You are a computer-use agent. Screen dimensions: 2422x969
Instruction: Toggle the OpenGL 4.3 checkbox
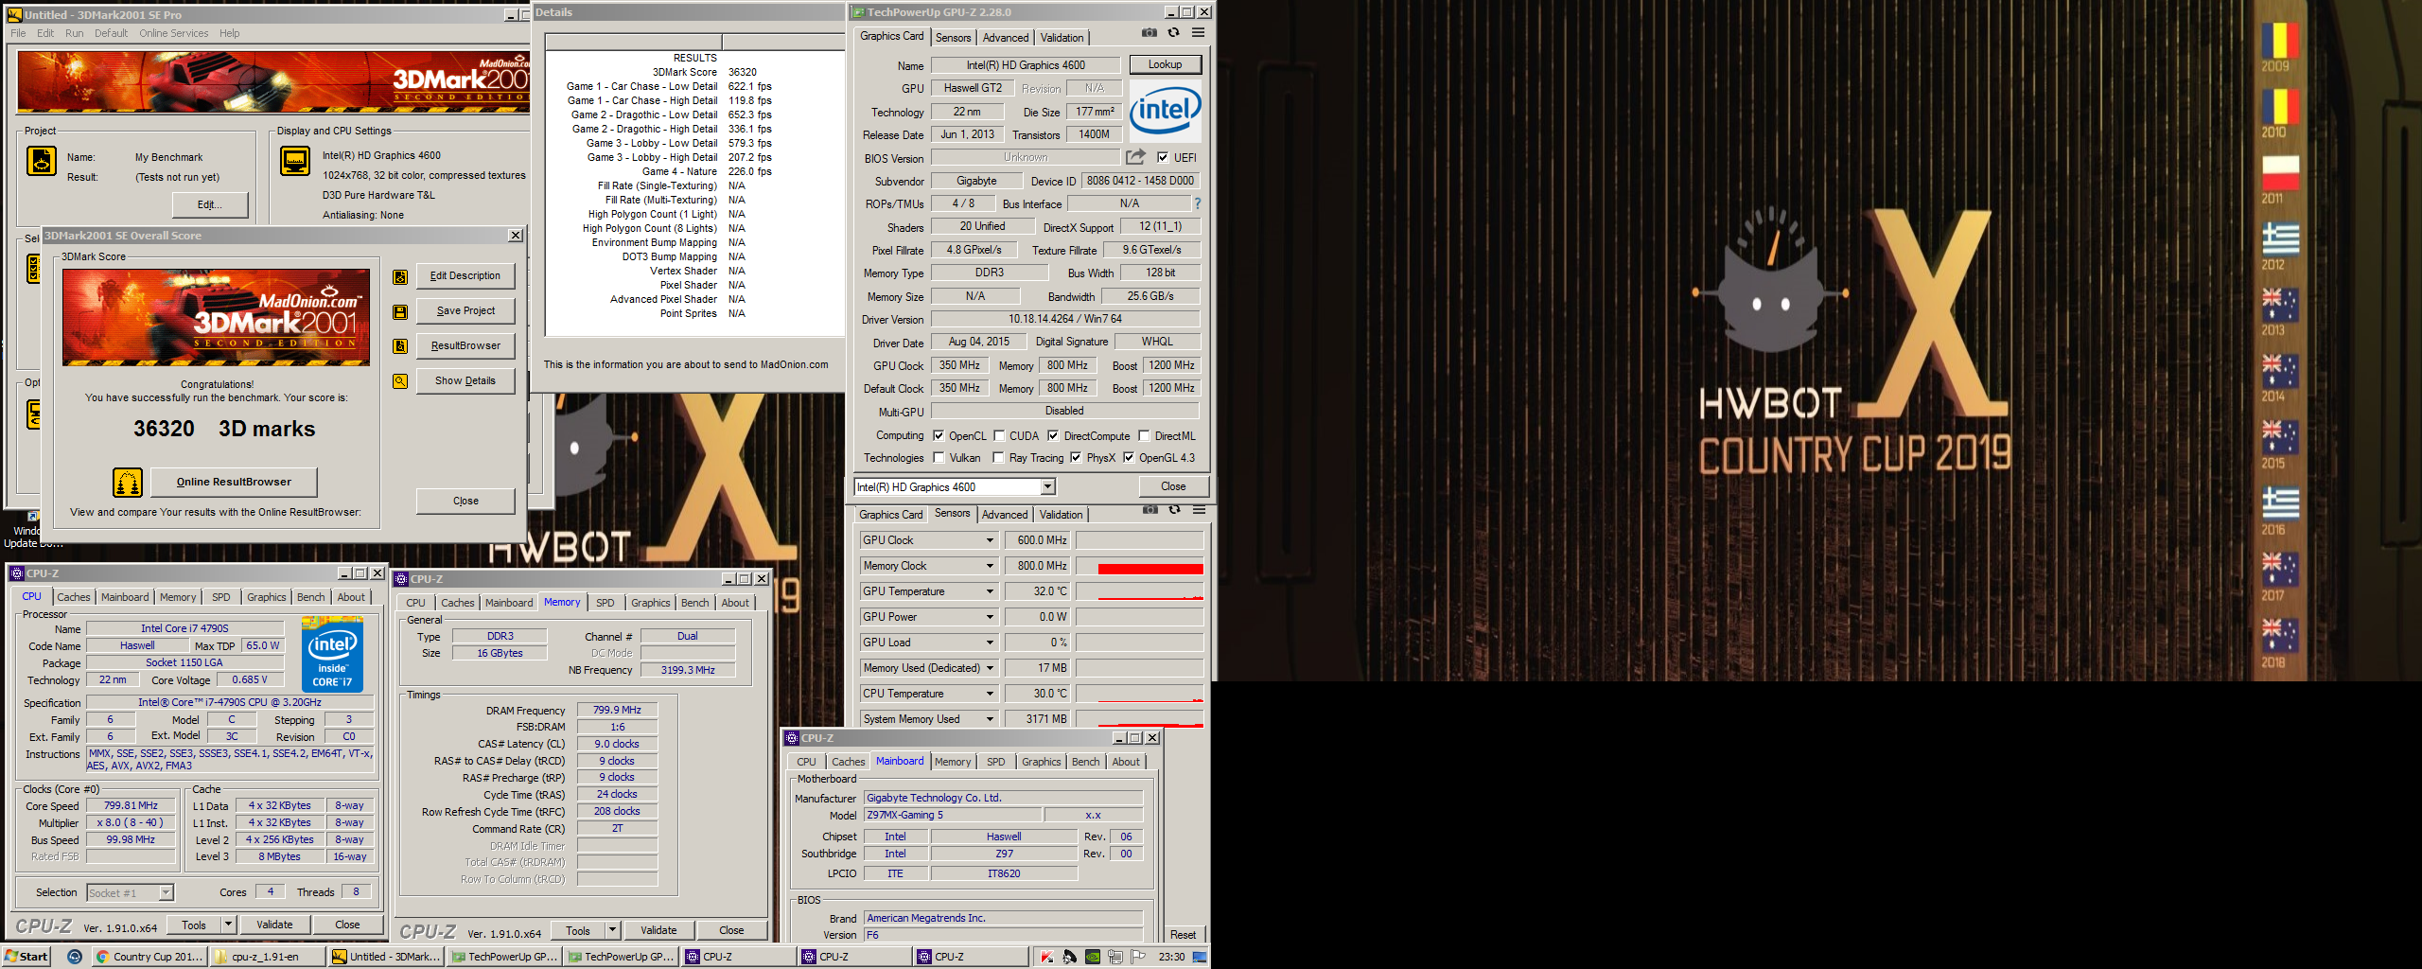pos(1129,458)
